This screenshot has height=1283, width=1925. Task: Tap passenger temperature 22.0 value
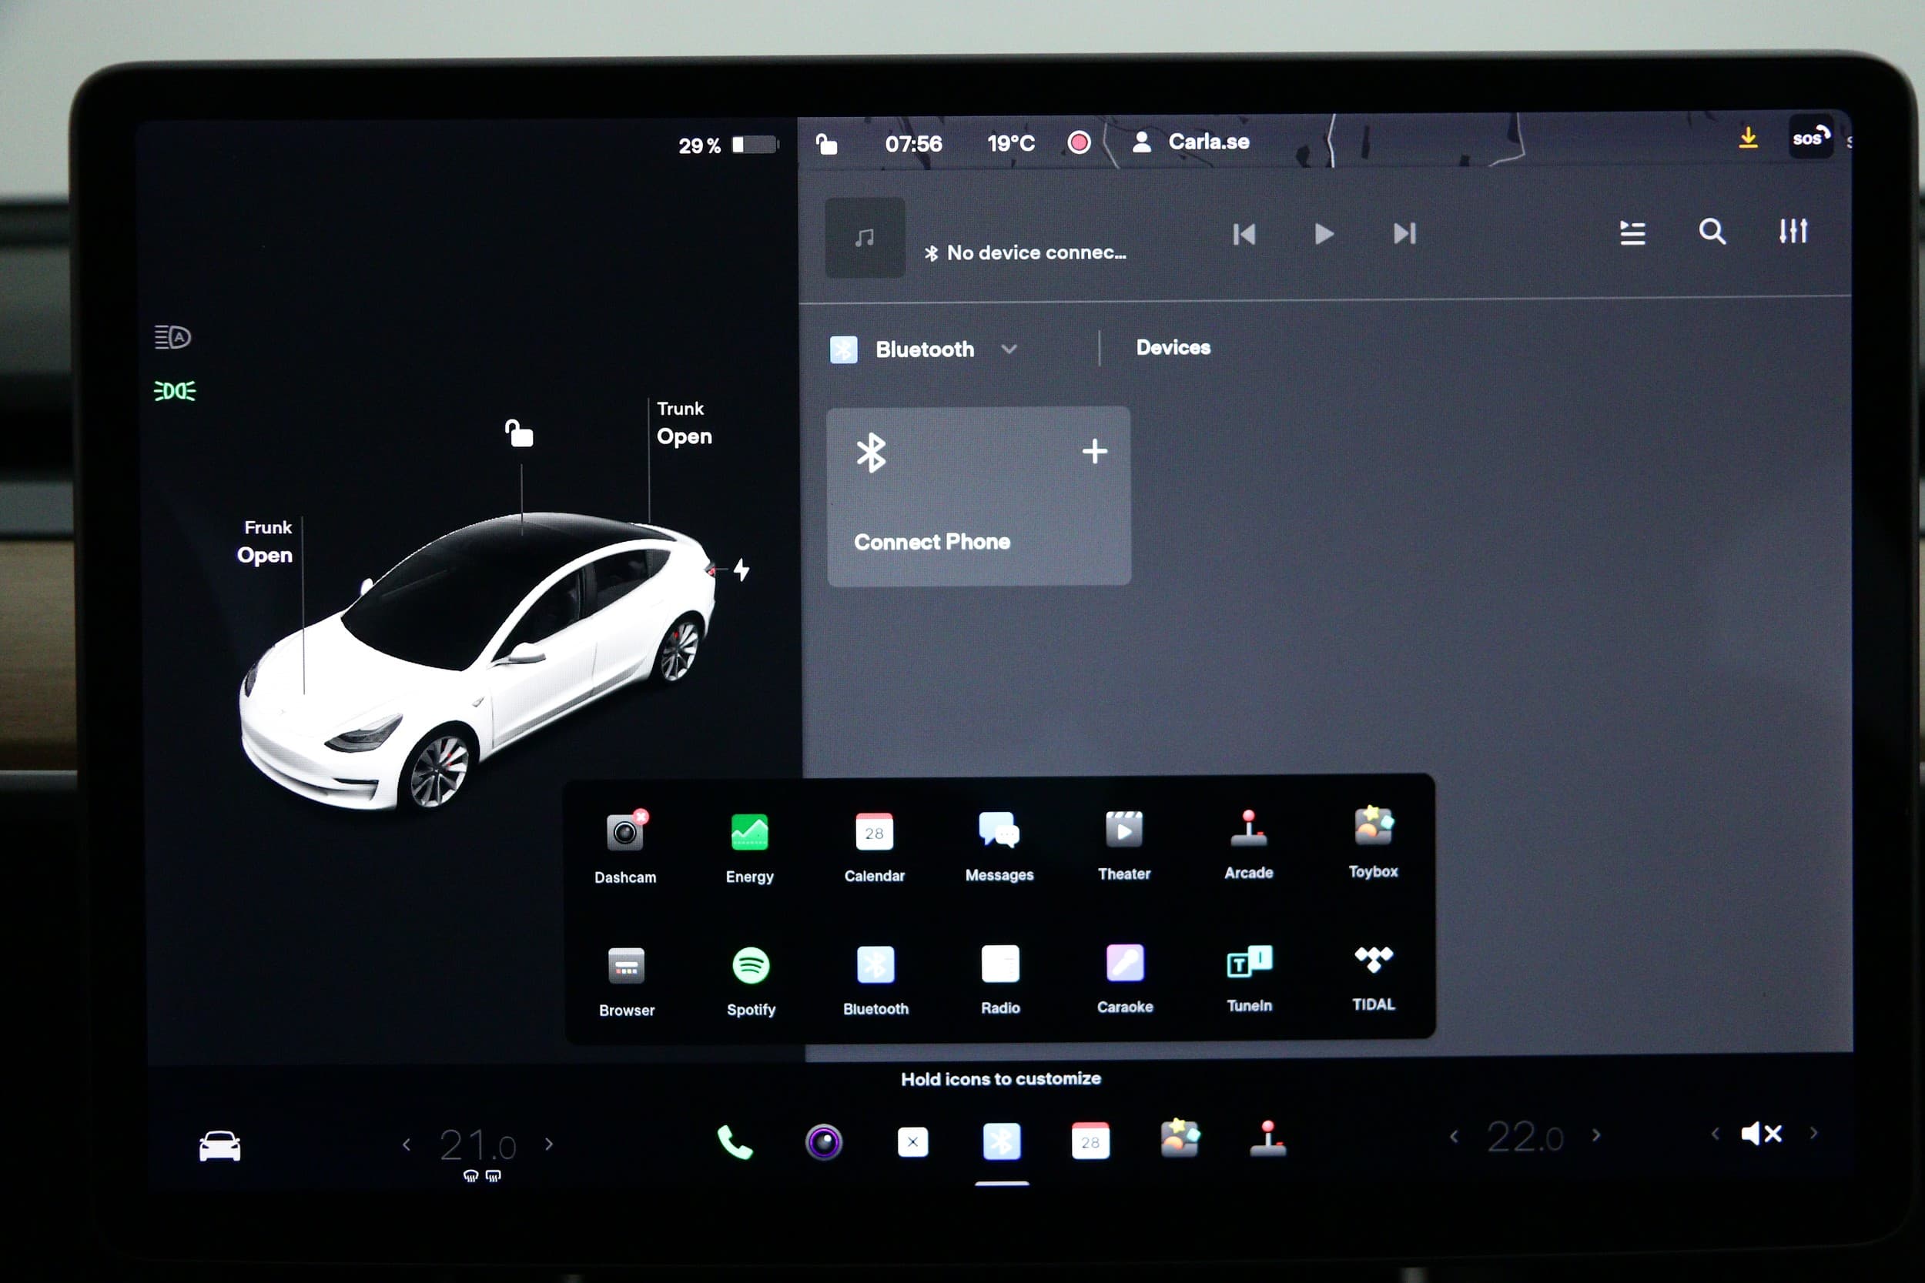(x=1525, y=1137)
